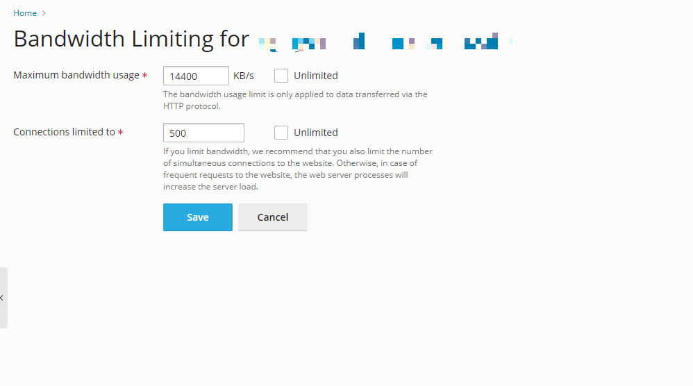Focus the Maximum bandwidth usage input field
693x386 pixels.
[x=196, y=76]
